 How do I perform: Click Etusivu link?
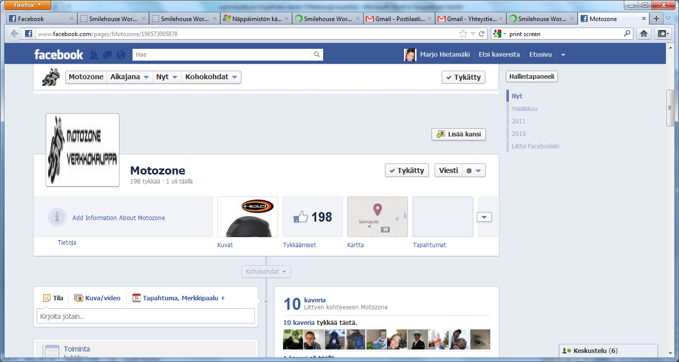click(x=540, y=55)
